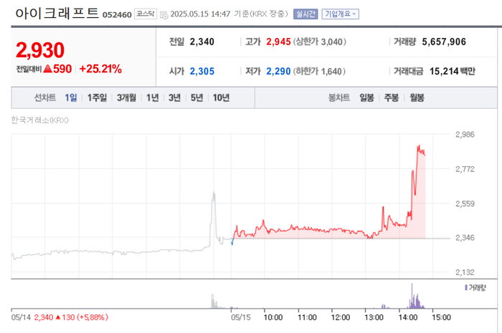
Task: Click the 저가 value 2,290
Action: pos(278,72)
